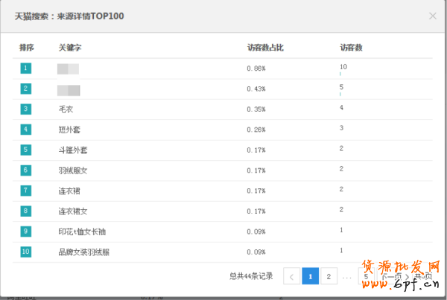Select the keyword 羽绒服女

point(73,170)
